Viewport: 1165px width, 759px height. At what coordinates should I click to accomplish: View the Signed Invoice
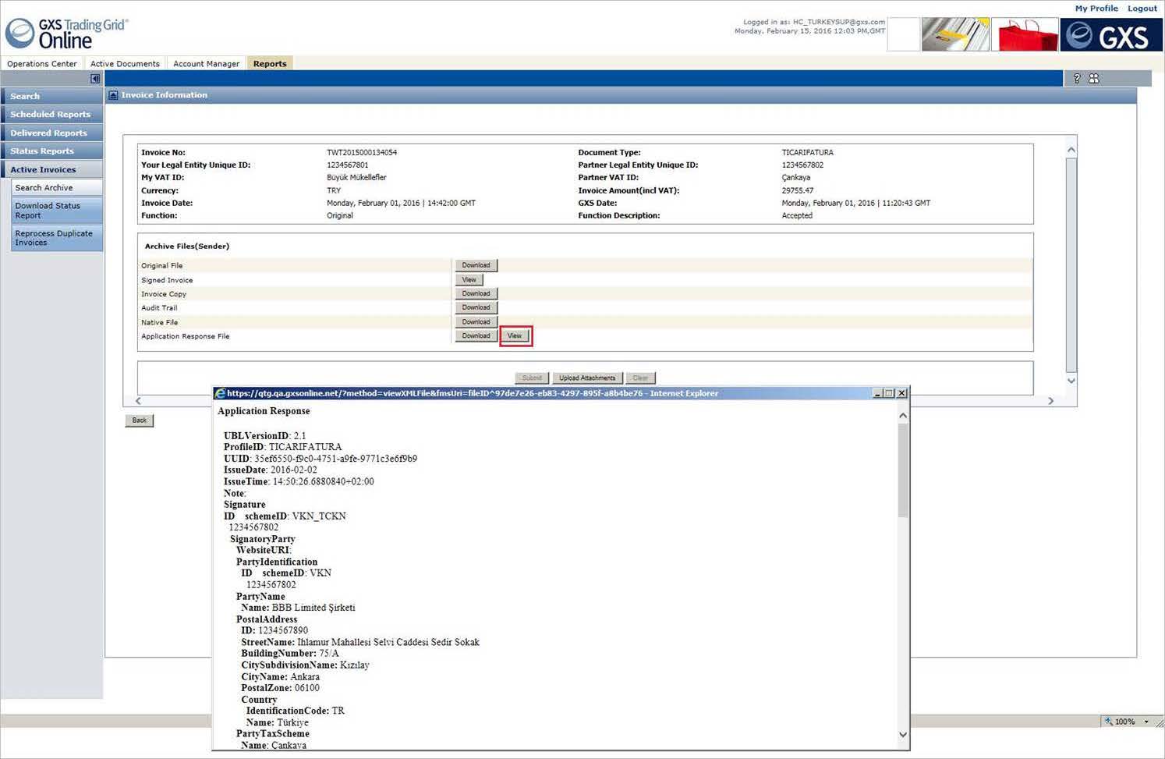point(469,279)
